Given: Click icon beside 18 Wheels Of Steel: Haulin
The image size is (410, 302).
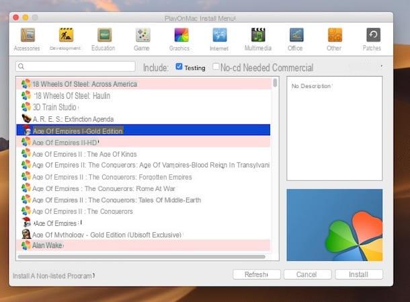Looking at the screenshot, I should 26,96.
